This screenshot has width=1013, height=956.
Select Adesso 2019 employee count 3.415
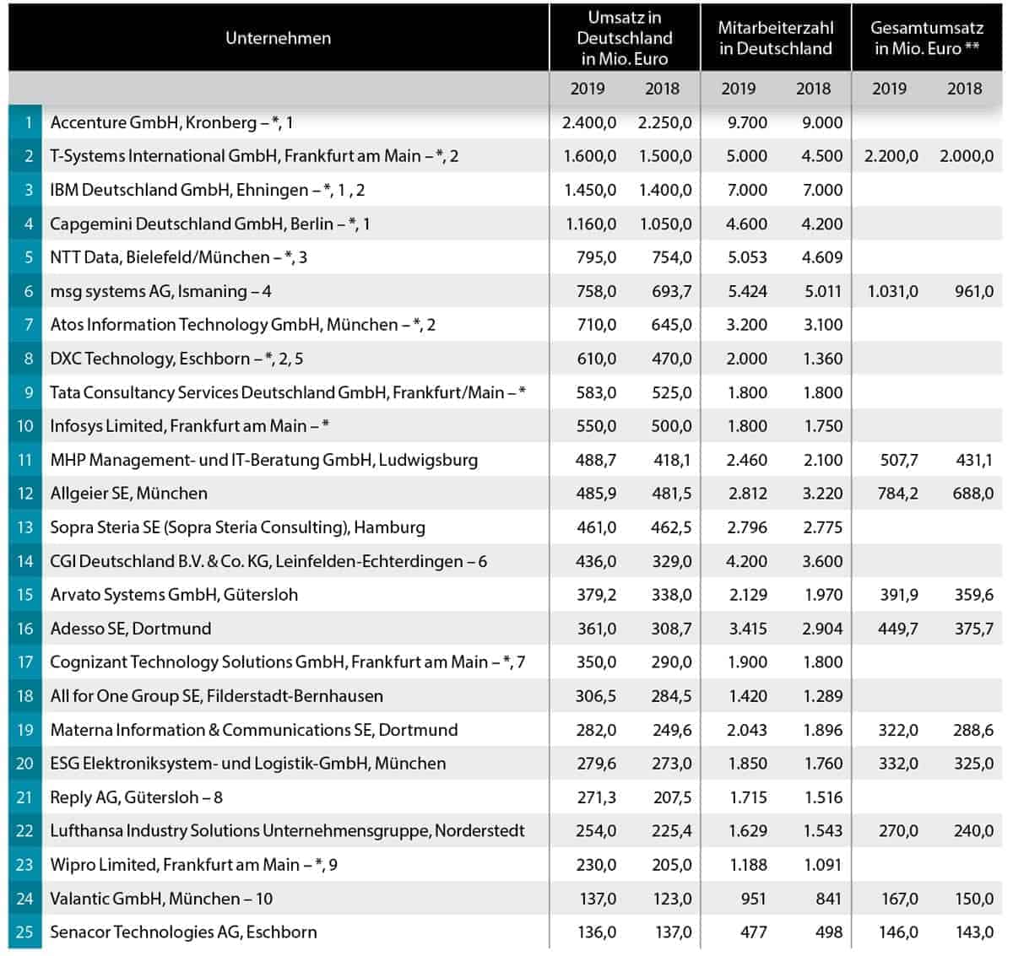tap(748, 629)
